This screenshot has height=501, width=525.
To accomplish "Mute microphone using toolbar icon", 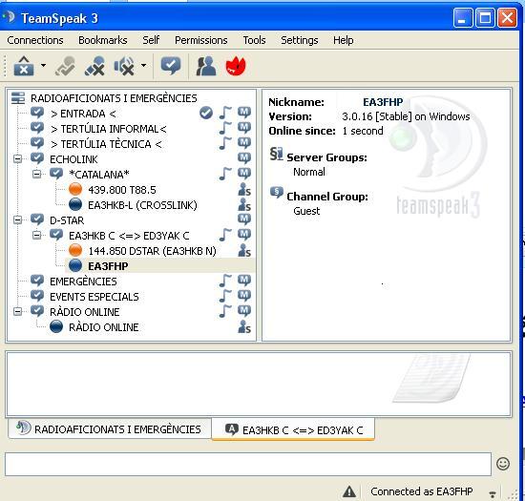I will pyautogui.click(x=94, y=66).
